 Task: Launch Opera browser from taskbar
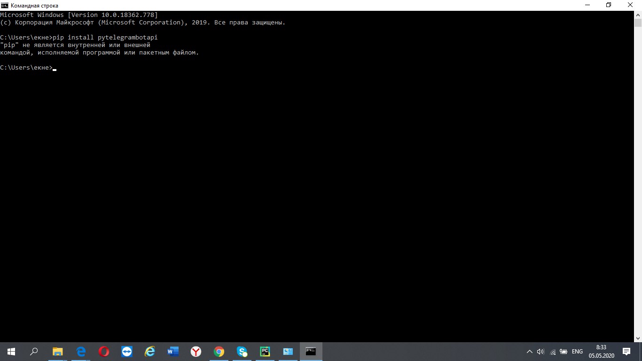click(x=103, y=351)
